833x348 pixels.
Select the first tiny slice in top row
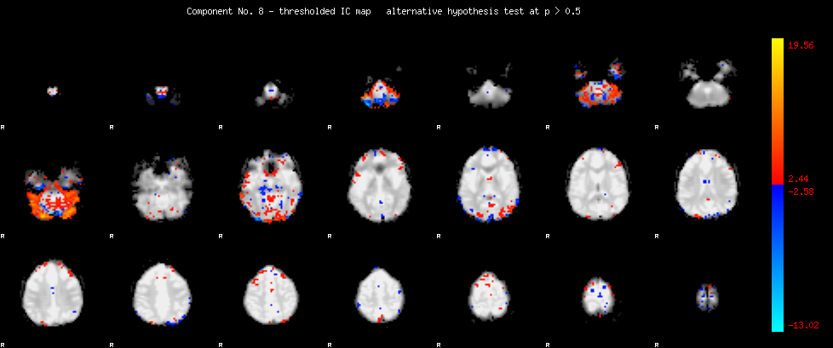[53, 89]
